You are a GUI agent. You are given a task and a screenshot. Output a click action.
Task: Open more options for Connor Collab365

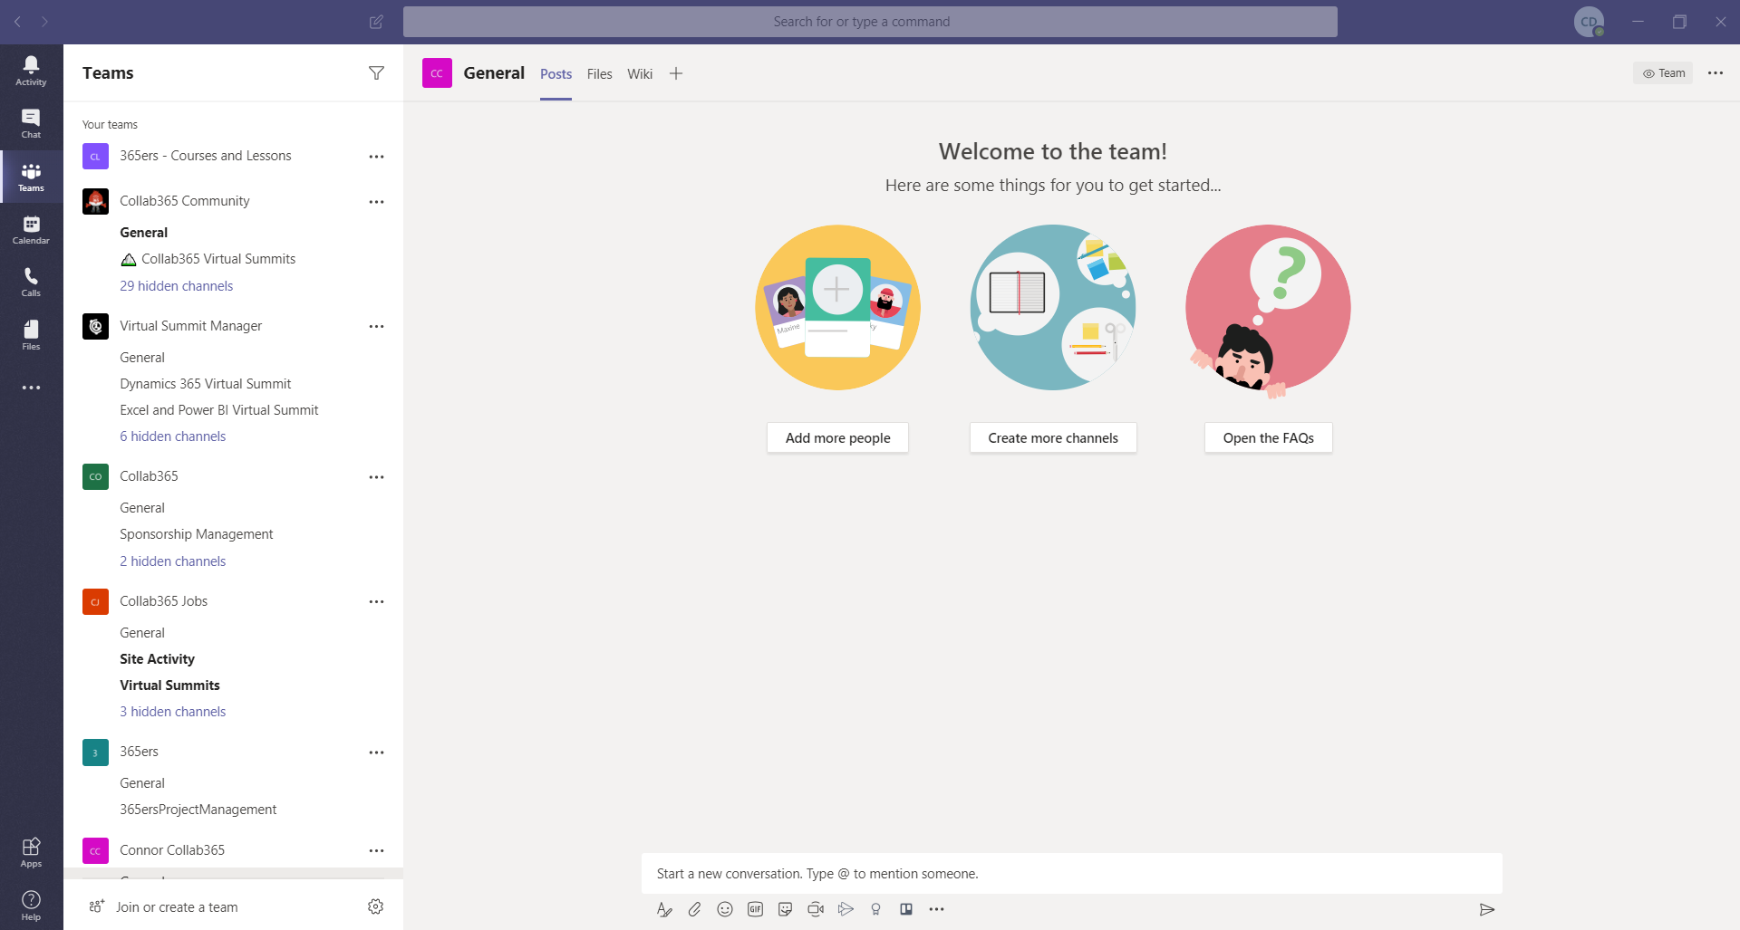376,850
